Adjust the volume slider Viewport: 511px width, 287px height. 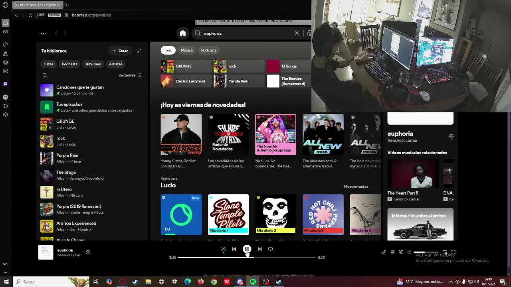click(427, 252)
